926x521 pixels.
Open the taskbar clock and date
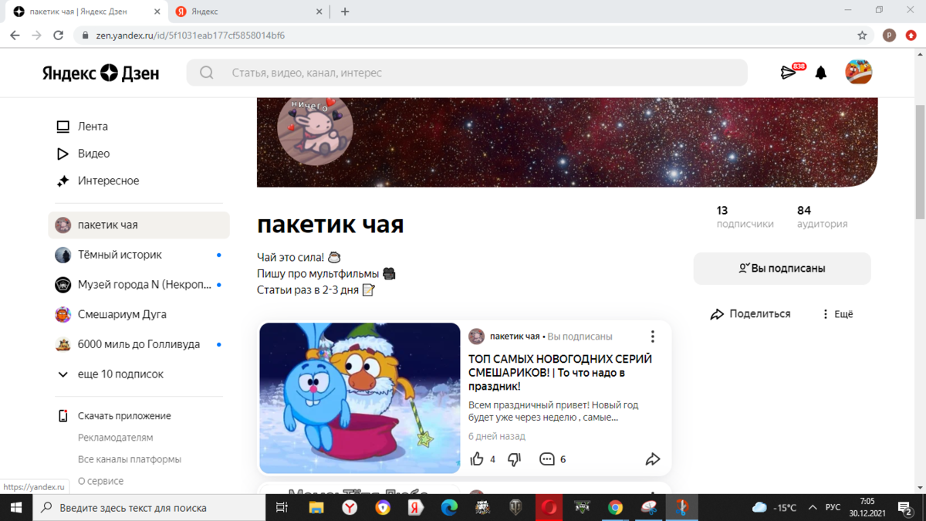(869, 507)
